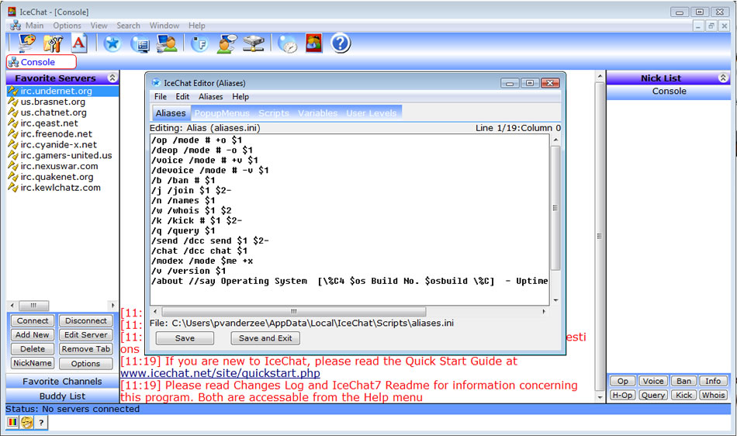
Task: Switch to the Console tab
Action: 41,61
